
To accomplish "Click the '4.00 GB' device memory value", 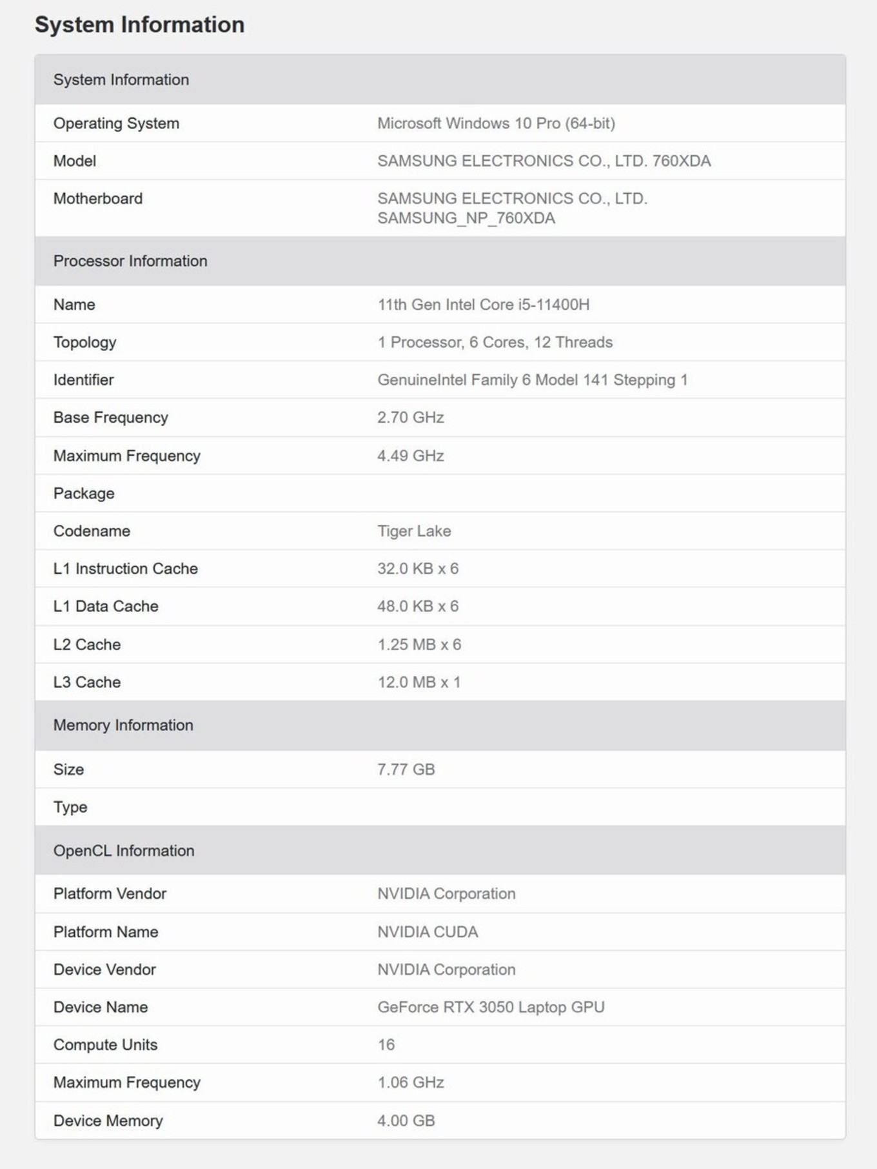I will coord(406,1121).
